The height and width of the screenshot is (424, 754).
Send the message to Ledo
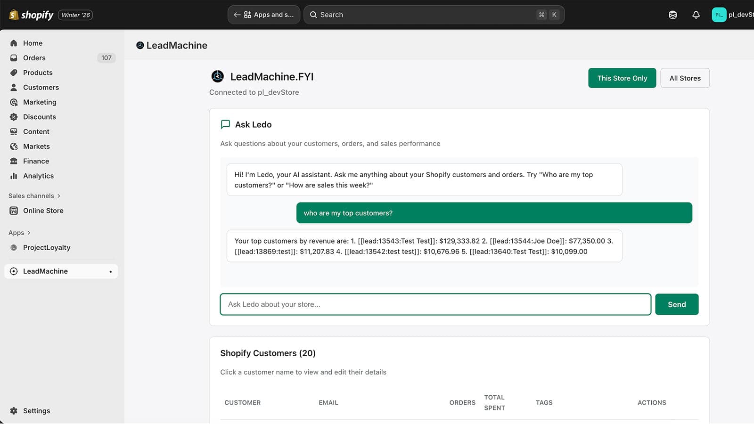click(x=677, y=304)
